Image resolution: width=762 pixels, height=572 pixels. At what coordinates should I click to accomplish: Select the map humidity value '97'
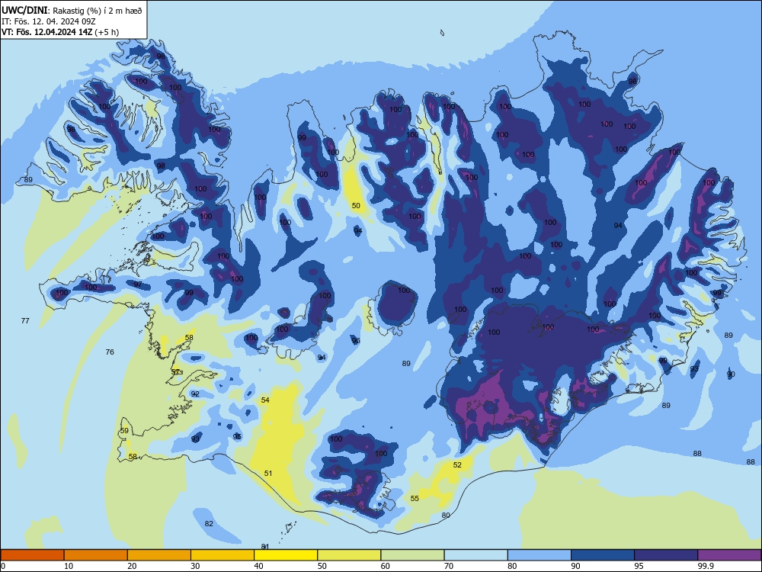138,284
